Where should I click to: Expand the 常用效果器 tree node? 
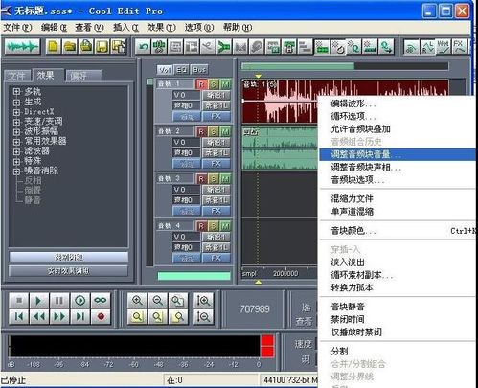coord(16,142)
